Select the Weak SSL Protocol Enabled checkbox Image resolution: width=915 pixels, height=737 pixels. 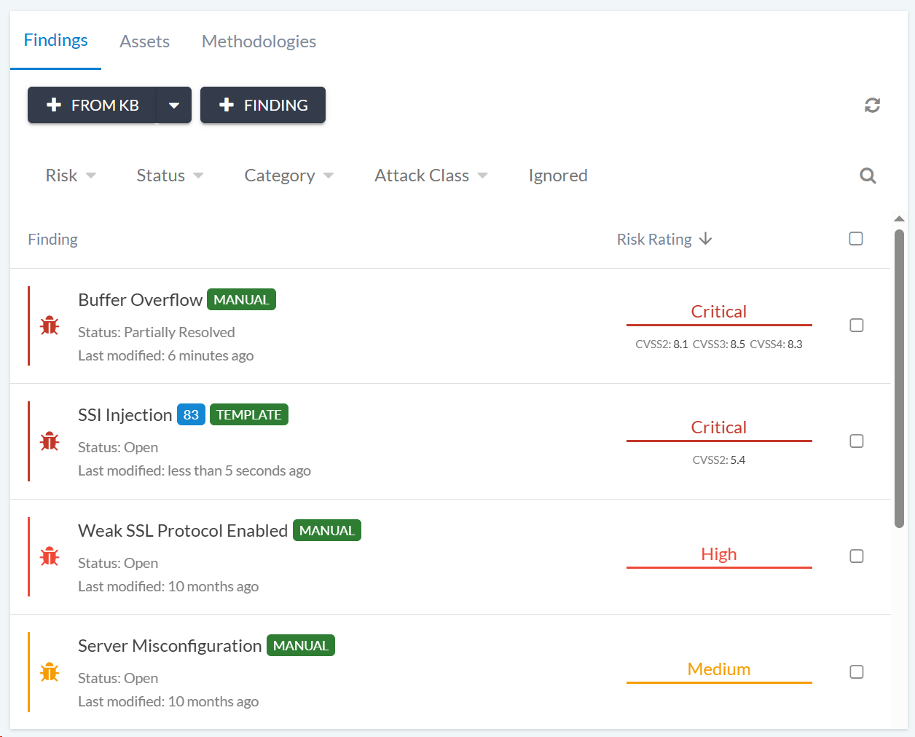[857, 556]
